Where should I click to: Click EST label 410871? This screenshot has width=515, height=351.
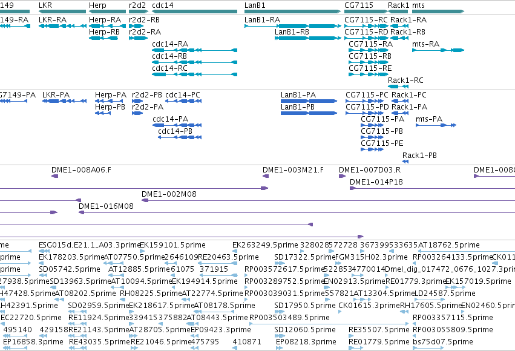tap(247, 342)
